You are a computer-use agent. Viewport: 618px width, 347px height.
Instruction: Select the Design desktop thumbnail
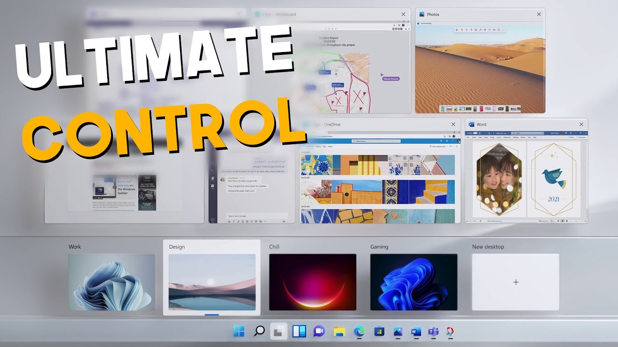(x=212, y=282)
